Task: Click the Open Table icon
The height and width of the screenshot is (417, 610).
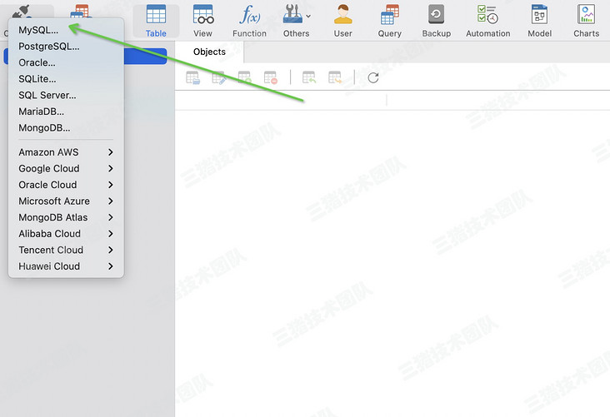Action: (x=193, y=77)
